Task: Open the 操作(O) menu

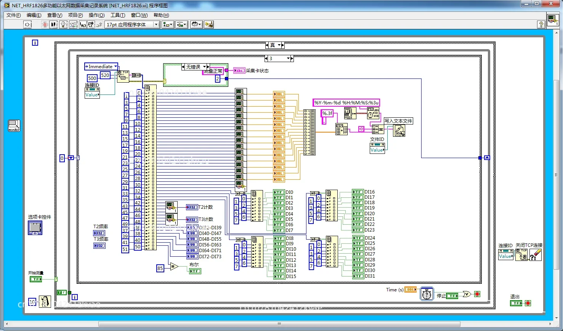Action: pyautogui.click(x=96, y=15)
